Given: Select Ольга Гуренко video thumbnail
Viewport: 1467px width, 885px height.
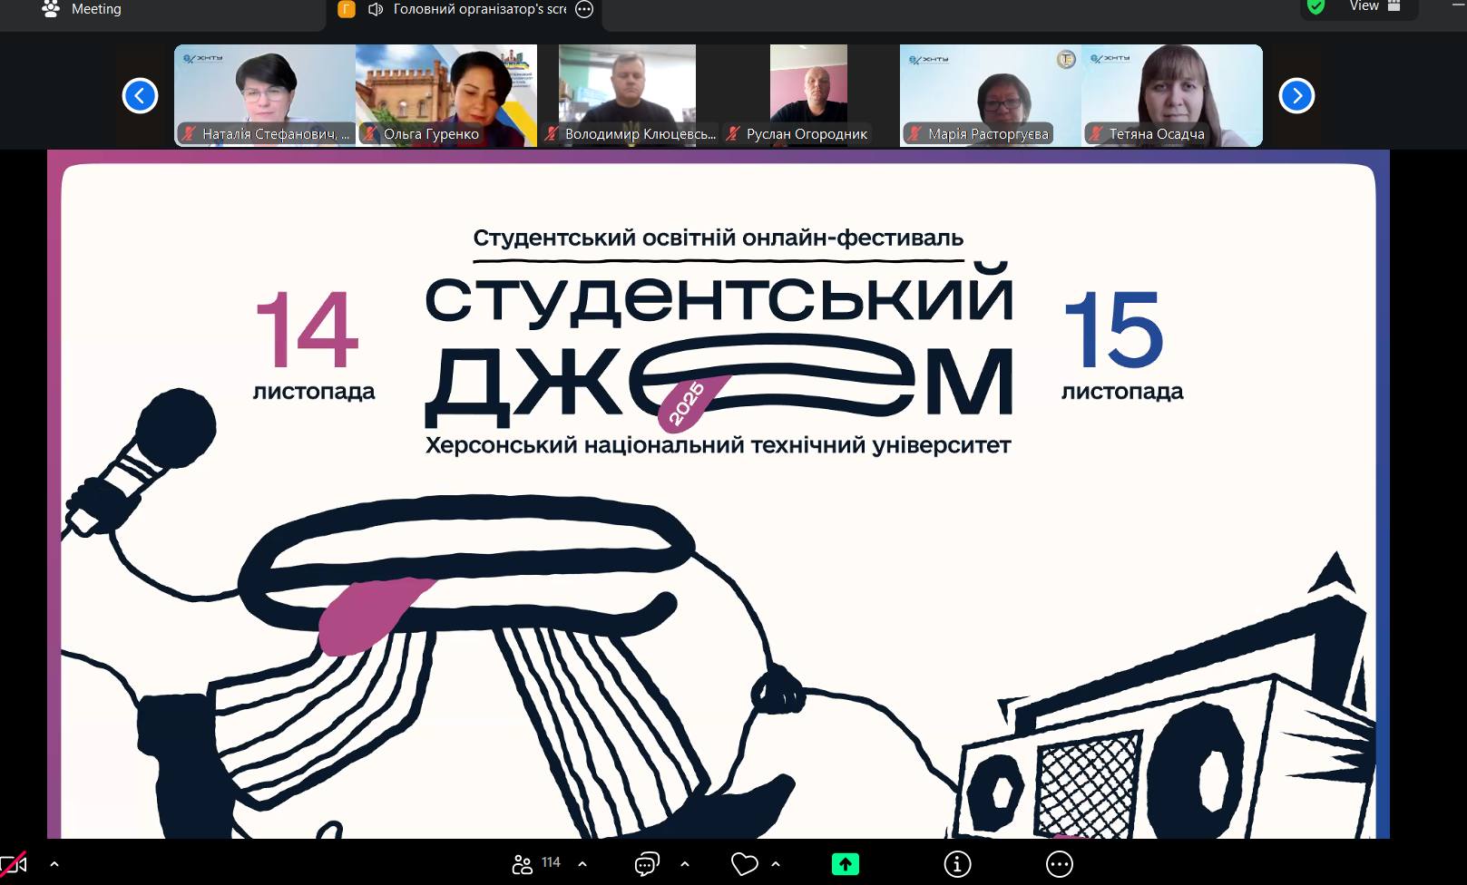Looking at the screenshot, I should pos(446,95).
